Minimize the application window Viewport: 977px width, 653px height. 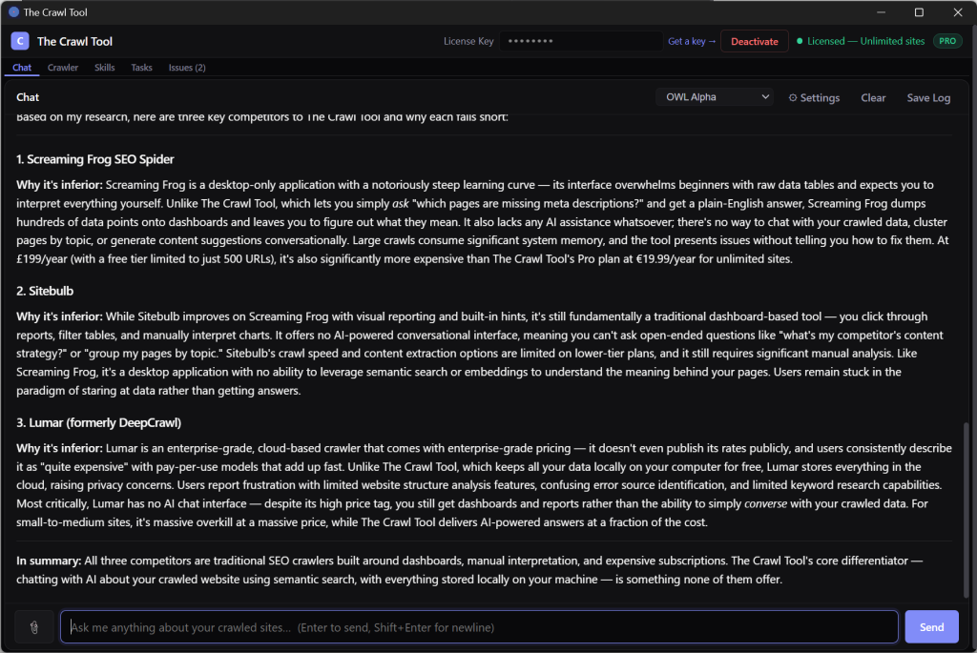pyautogui.click(x=881, y=11)
